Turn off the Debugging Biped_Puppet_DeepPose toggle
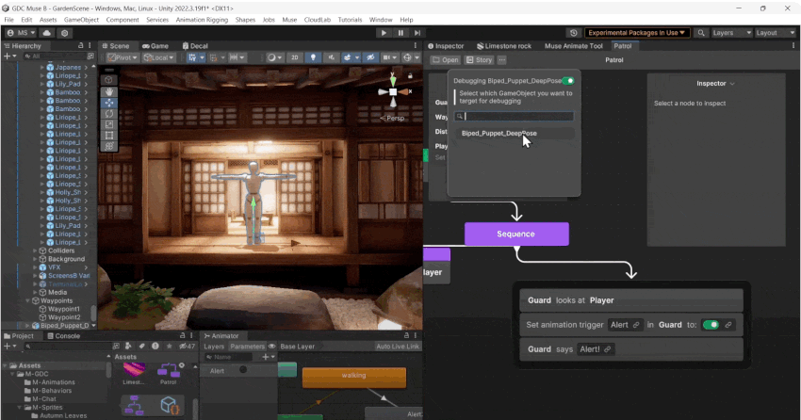This screenshot has height=420, width=801. [567, 81]
